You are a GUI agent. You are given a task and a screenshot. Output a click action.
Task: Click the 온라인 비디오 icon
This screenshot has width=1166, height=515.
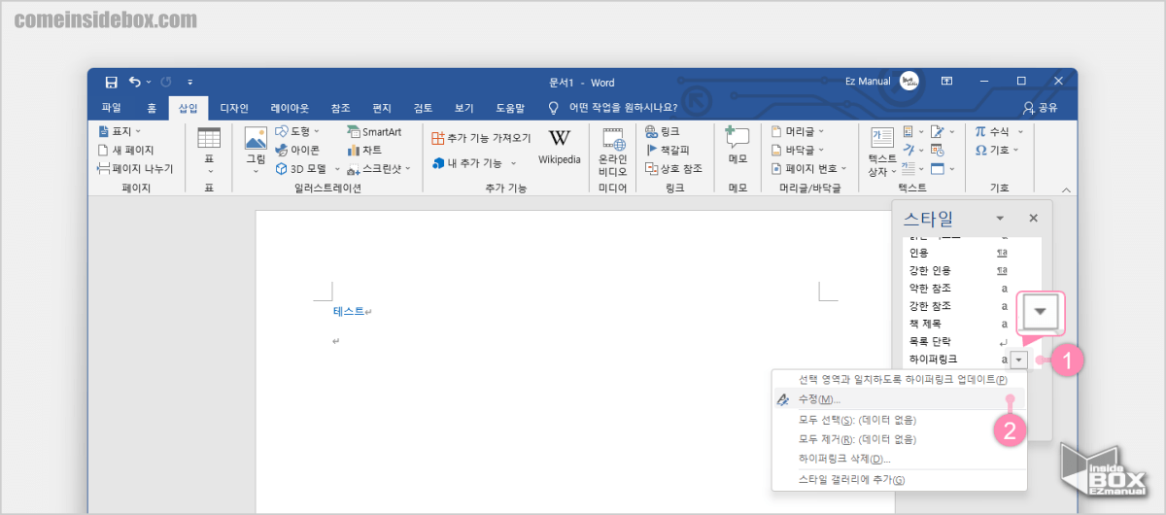(x=612, y=152)
